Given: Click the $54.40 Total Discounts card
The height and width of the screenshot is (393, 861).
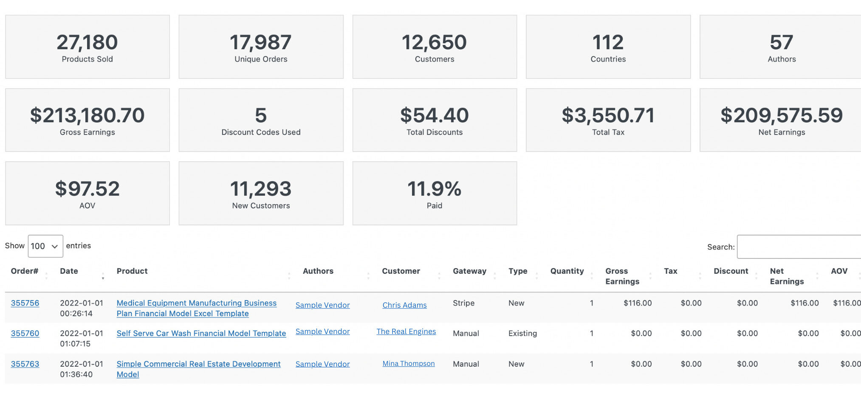Looking at the screenshot, I should click(435, 120).
